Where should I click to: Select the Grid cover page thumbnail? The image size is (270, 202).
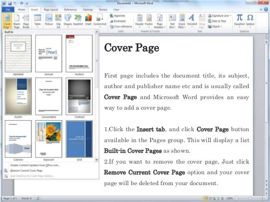pyautogui.click(x=79, y=139)
